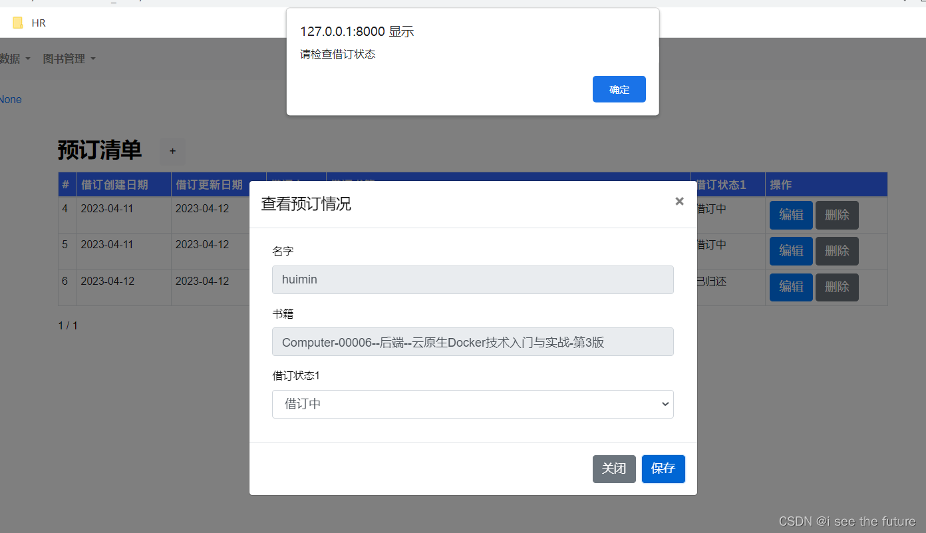Delete row 5 with 删除 button
This screenshot has height=533, width=926.
click(x=837, y=251)
